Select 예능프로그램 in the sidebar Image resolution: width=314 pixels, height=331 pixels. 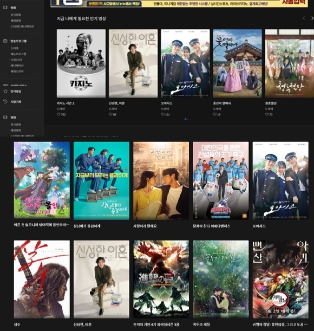coord(18,54)
